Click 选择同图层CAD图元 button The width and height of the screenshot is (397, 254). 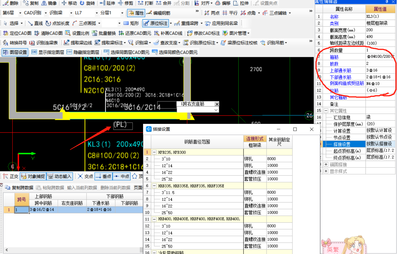click(126, 52)
